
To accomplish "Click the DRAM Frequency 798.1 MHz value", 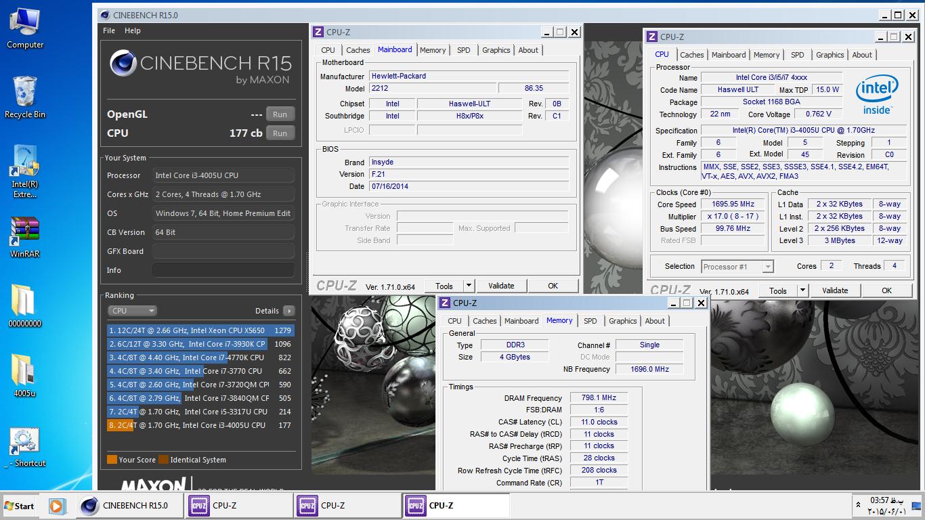I will 599,398.
